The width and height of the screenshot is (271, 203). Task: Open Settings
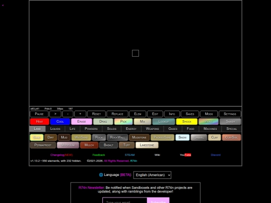click(x=230, y=114)
